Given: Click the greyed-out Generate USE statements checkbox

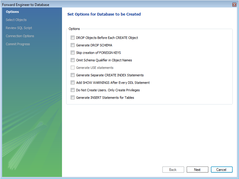Looking at the screenshot, I should point(72,68).
